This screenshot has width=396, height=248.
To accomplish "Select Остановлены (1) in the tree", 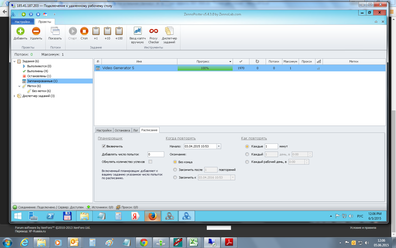I will tap(39, 76).
